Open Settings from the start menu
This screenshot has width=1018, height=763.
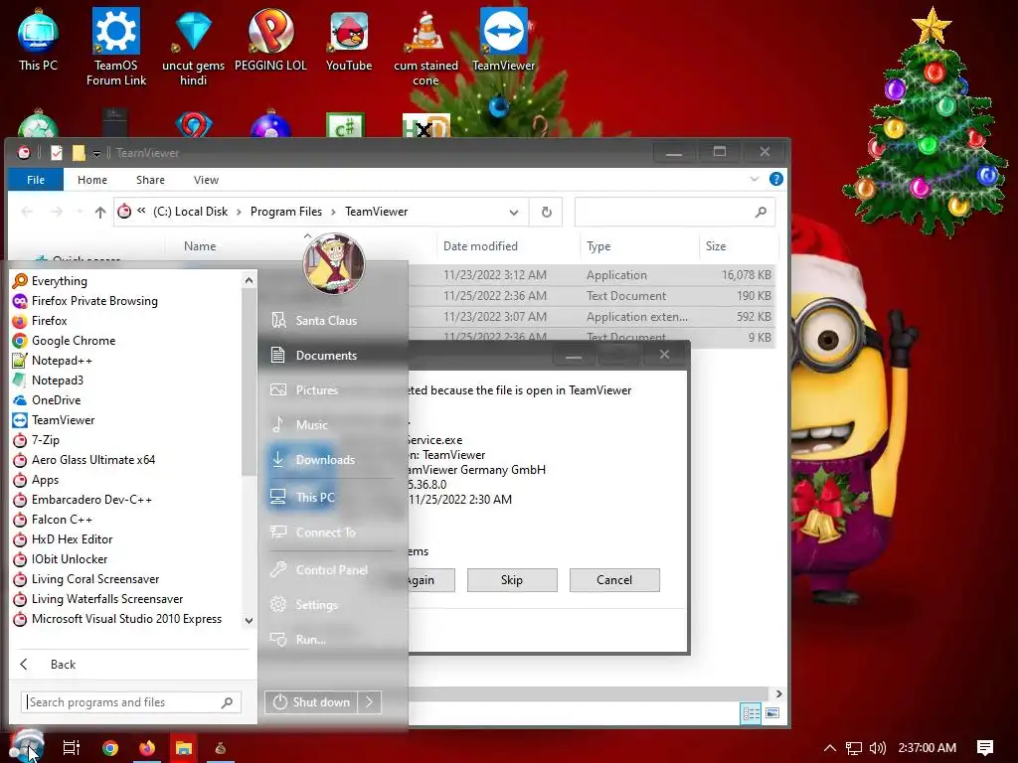(x=316, y=605)
